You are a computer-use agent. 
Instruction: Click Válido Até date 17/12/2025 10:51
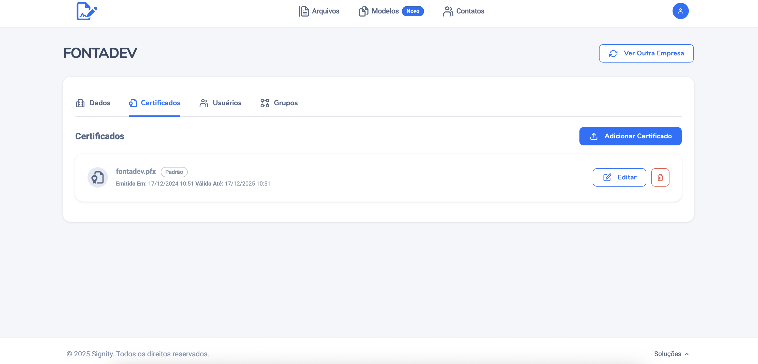click(247, 184)
